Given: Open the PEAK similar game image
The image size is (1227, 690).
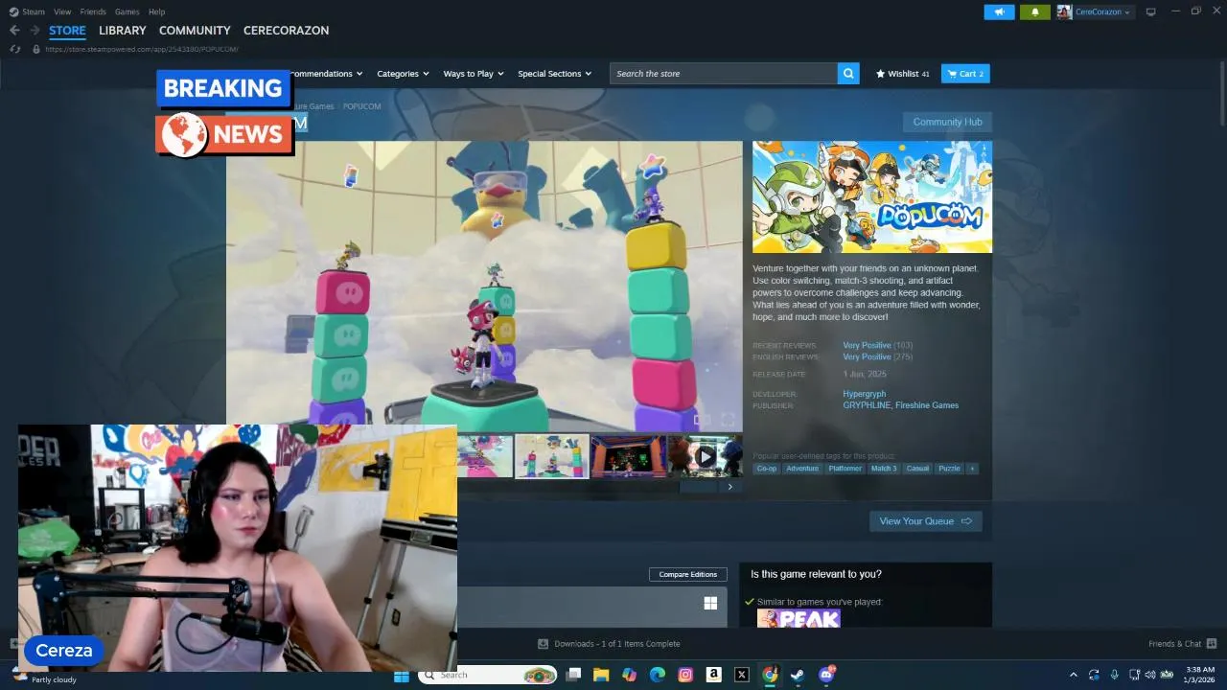Looking at the screenshot, I should [799, 618].
